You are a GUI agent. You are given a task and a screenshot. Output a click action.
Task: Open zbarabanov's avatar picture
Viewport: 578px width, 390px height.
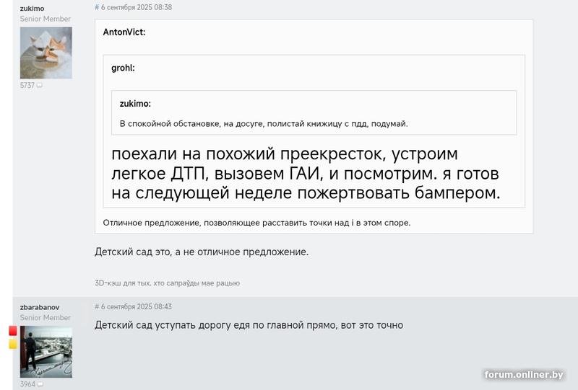46,352
